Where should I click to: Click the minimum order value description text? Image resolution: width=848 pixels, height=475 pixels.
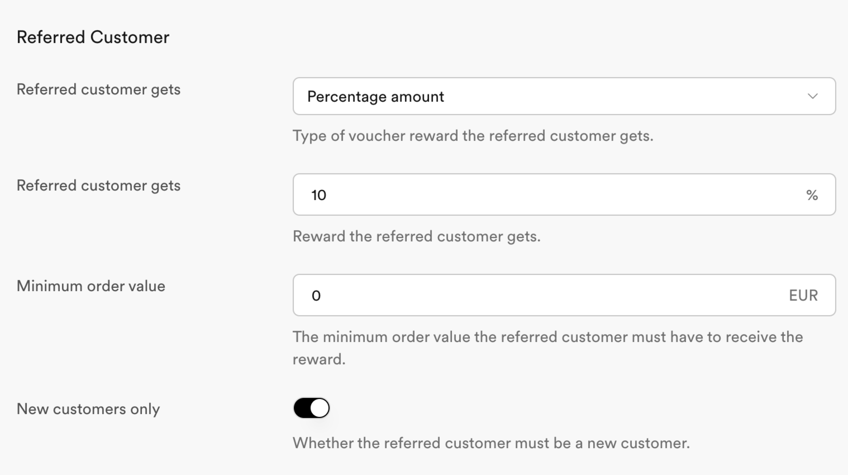[x=548, y=348]
